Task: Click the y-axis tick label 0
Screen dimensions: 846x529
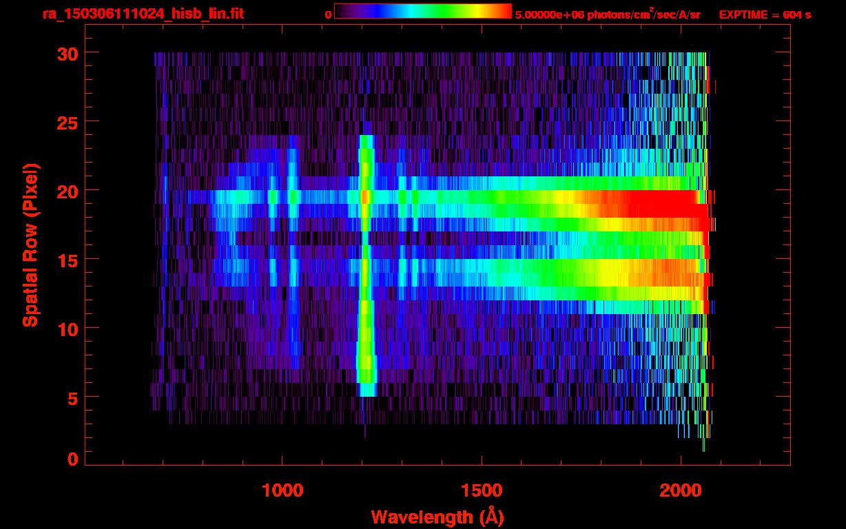Action: 72,459
